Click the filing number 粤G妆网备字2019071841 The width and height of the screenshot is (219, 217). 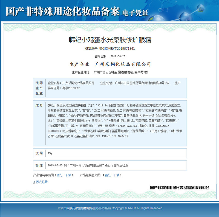point(117,49)
